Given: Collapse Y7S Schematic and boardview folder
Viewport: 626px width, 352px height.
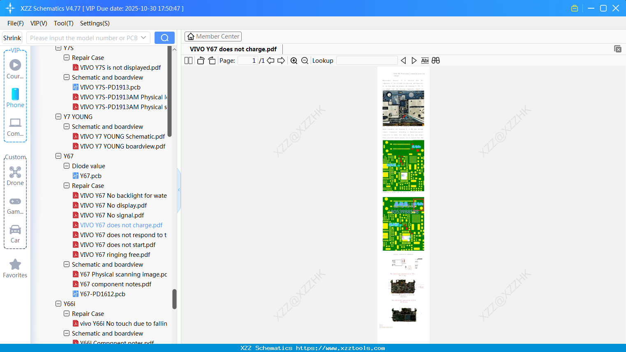Looking at the screenshot, I should coord(66,78).
